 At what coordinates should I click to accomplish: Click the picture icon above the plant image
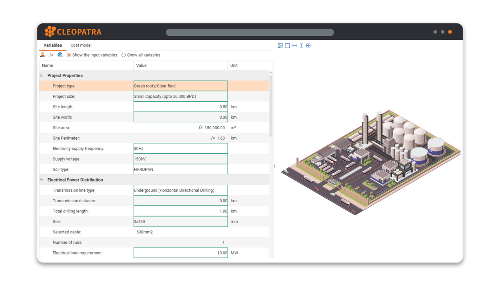(280, 46)
